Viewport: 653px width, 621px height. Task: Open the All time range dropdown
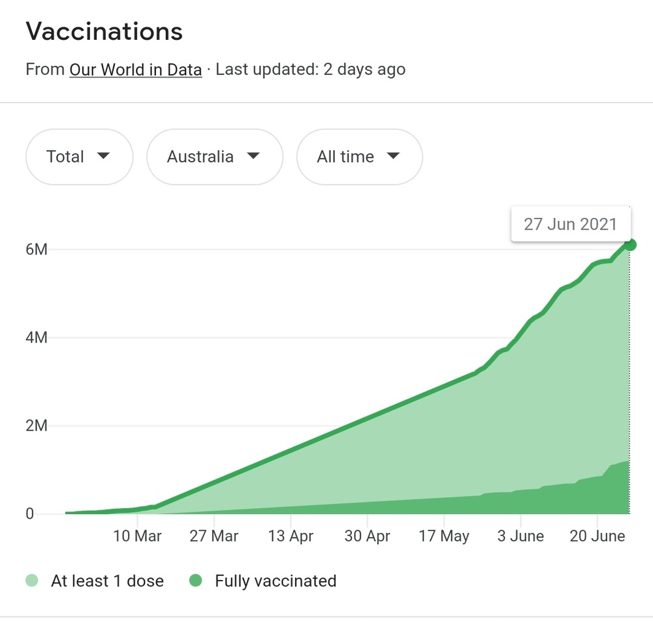358,157
